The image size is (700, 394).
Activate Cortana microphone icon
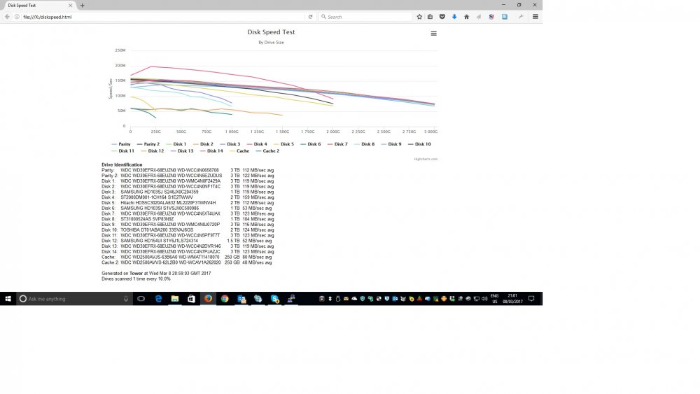click(126, 299)
